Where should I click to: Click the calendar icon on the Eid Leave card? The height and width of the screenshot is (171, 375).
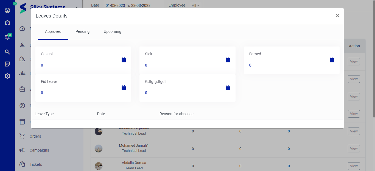click(x=124, y=88)
